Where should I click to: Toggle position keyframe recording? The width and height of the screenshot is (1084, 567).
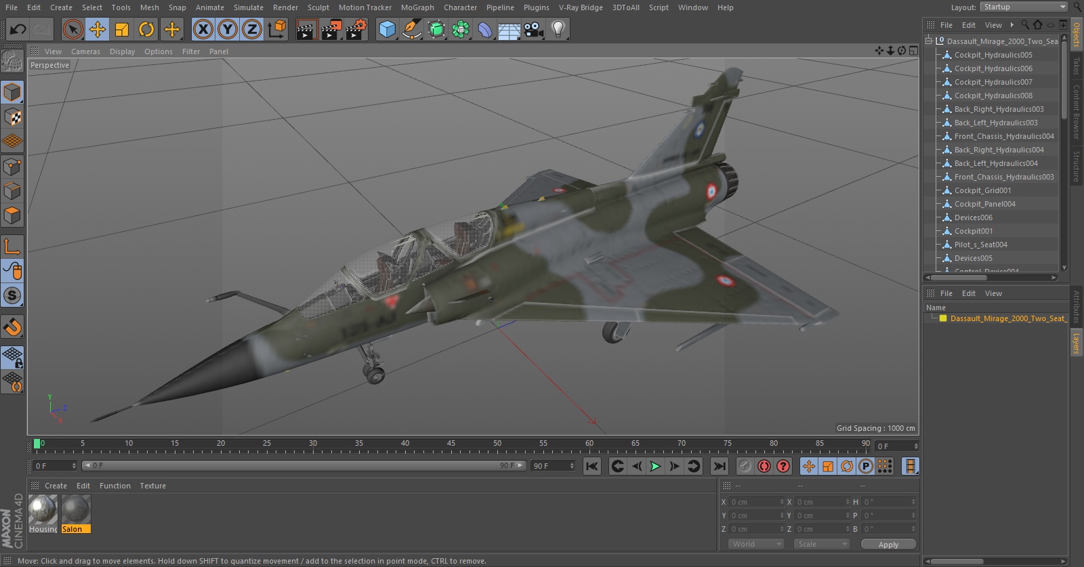[809, 466]
